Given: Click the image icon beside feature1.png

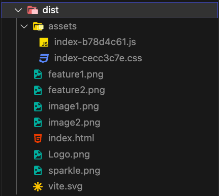Looking at the screenshot, I should (38, 74).
